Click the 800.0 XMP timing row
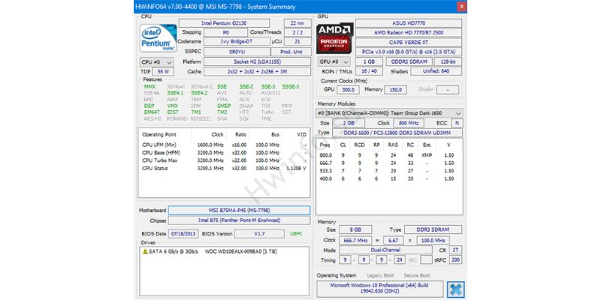Viewport: 601px width, 300px height. 389,156
